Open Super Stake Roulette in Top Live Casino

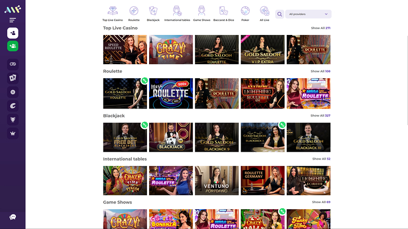308,50
